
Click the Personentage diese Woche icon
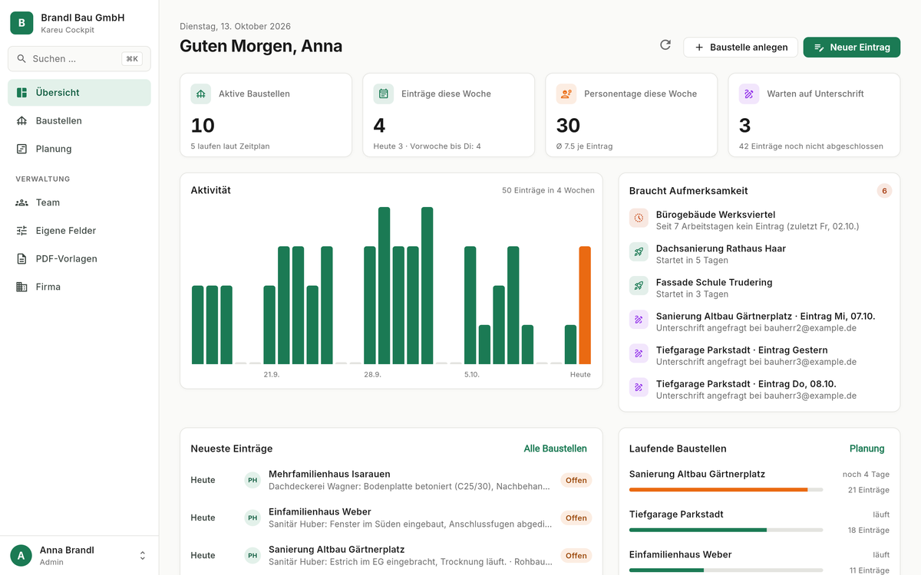566,94
